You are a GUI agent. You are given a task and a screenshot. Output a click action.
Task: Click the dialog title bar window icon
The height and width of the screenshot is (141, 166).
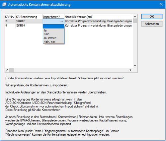coord(4,4)
